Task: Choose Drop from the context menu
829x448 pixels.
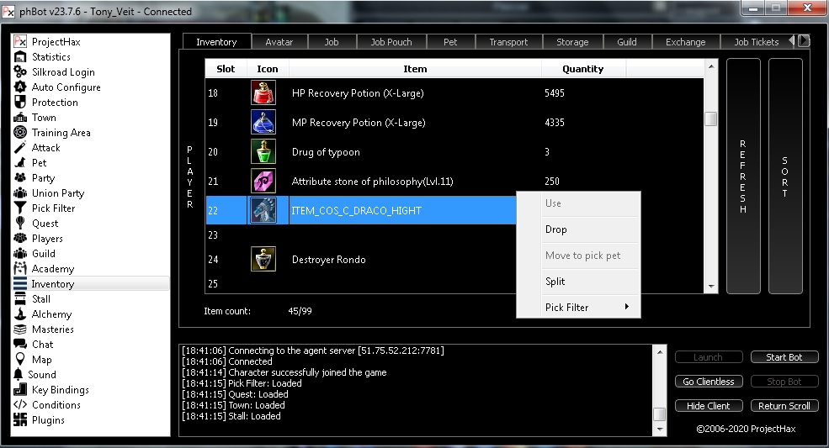Action: coord(556,229)
